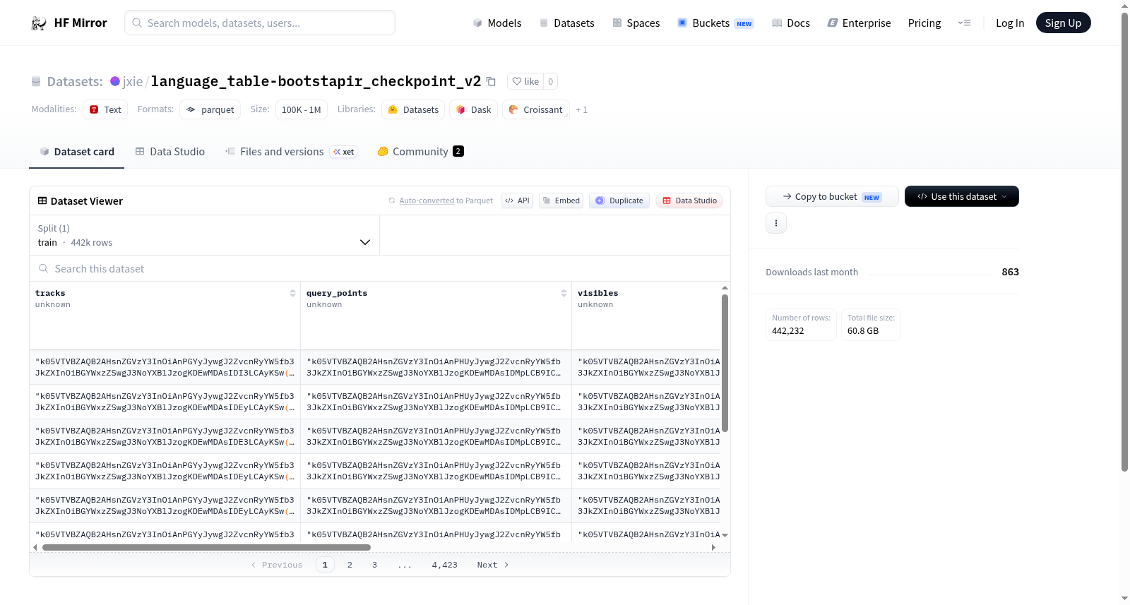The height and width of the screenshot is (605, 1130).
Task: Expand the Use this dataset dropdown
Action: coord(962,196)
